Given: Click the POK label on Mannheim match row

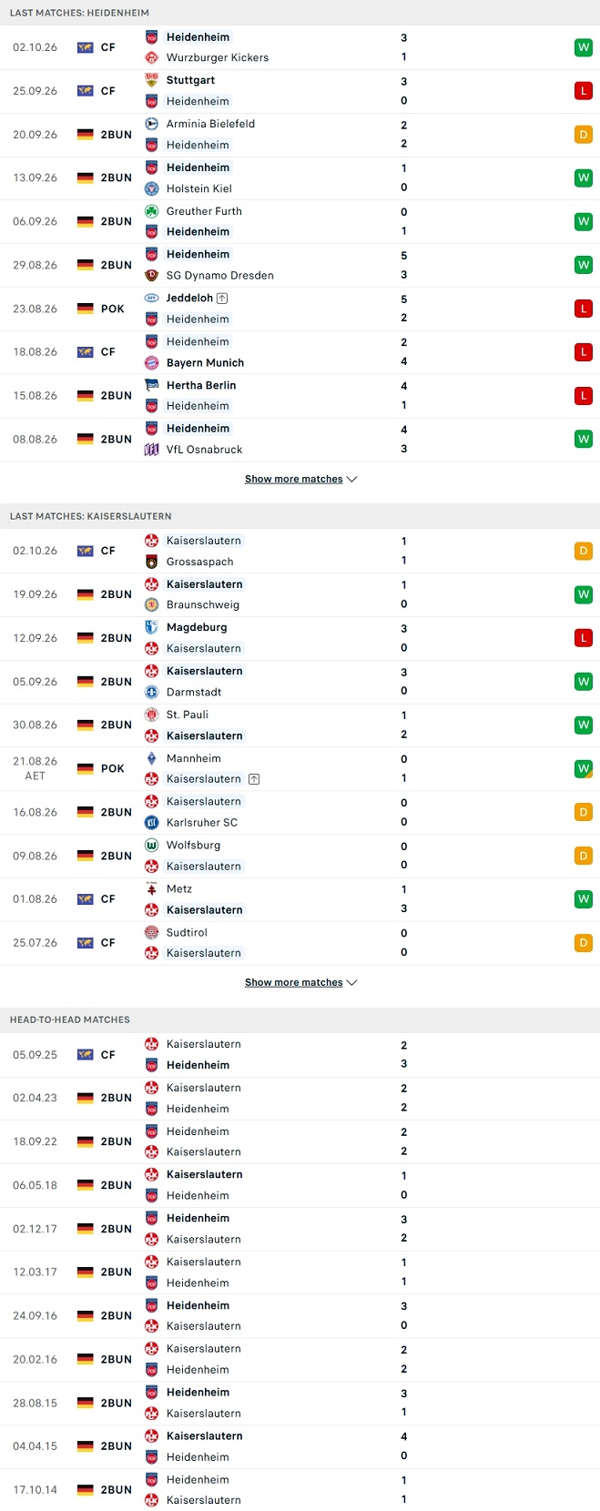Looking at the screenshot, I should pos(113,768).
